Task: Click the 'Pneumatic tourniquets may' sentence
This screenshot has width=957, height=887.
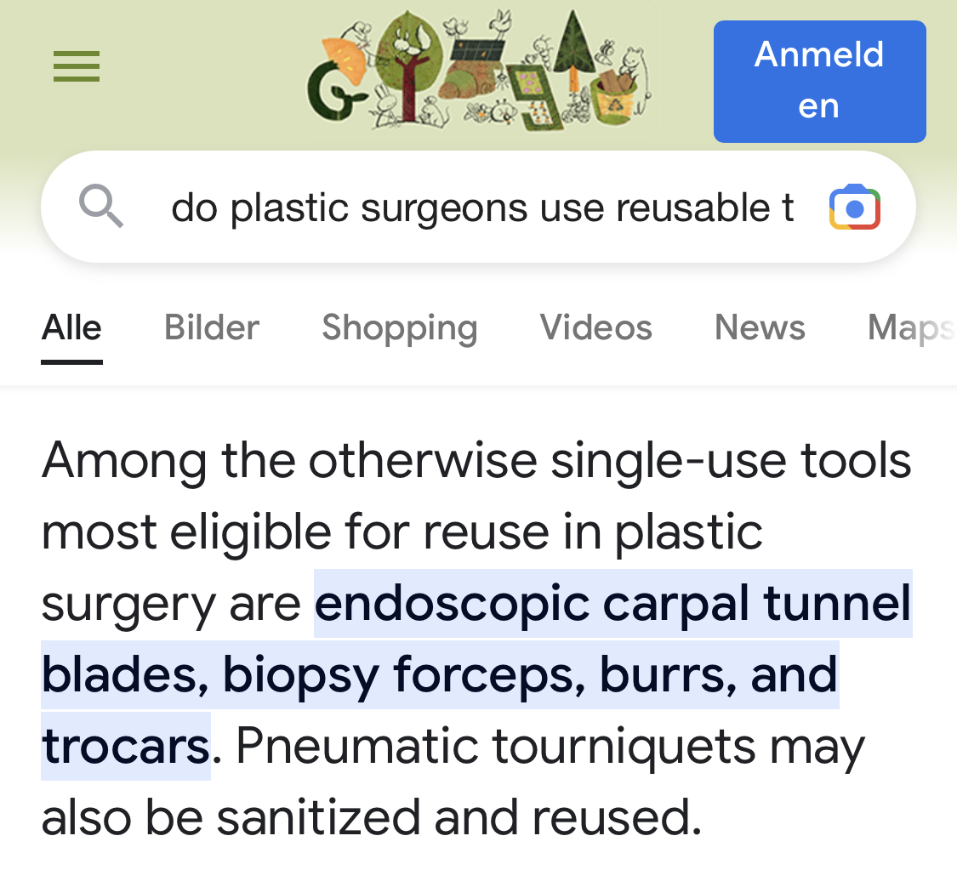Action: (x=550, y=746)
